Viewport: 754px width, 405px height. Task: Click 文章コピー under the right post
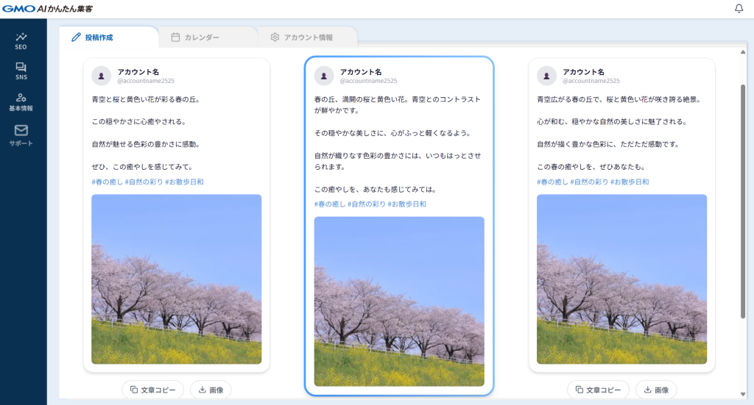pos(598,390)
